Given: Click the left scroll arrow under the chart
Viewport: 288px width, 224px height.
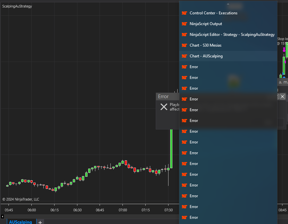Looking at the screenshot, I should coord(2,217).
